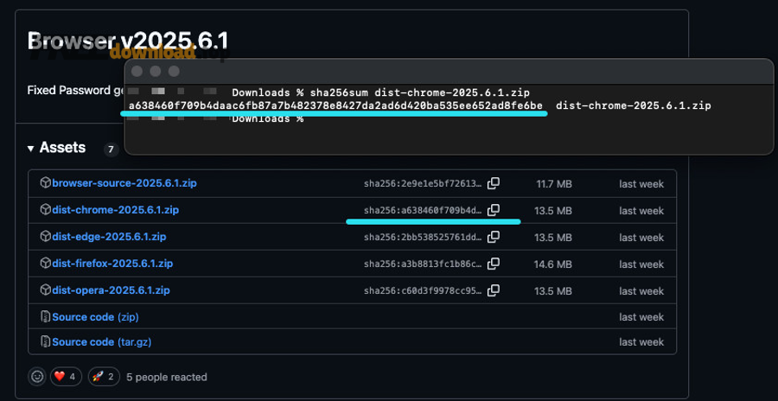Collapse the Assets section

coord(33,149)
